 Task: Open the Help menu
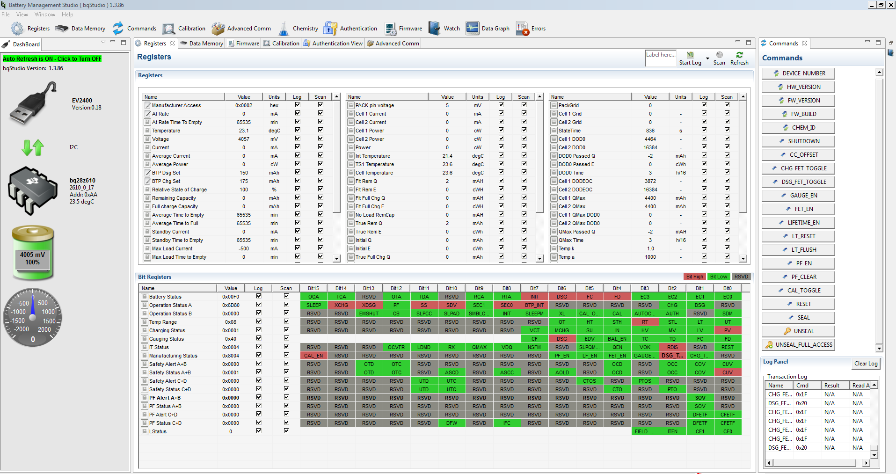[67, 15]
